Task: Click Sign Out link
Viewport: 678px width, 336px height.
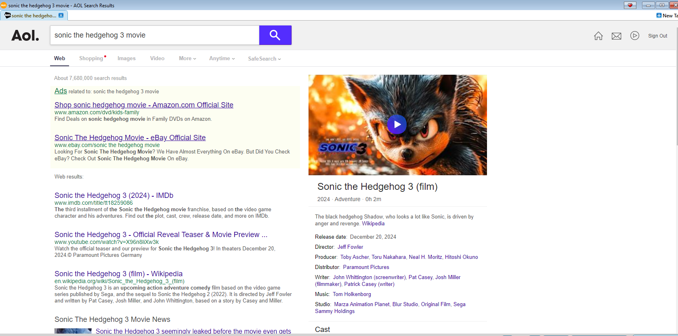Action: click(657, 36)
